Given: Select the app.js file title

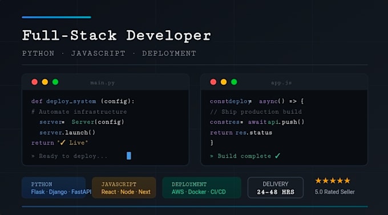Looking at the screenshot, I should click(x=281, y=83).
